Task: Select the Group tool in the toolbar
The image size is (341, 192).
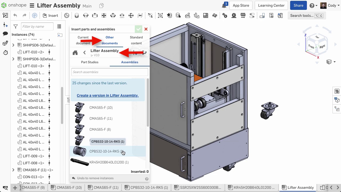Action: point(160,15)
